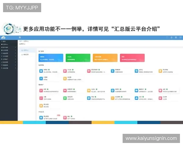
Task: Open the pink bar-chart app icon
Action: [x=160, y=98]
